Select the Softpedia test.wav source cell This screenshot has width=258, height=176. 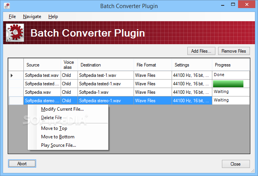42,75
